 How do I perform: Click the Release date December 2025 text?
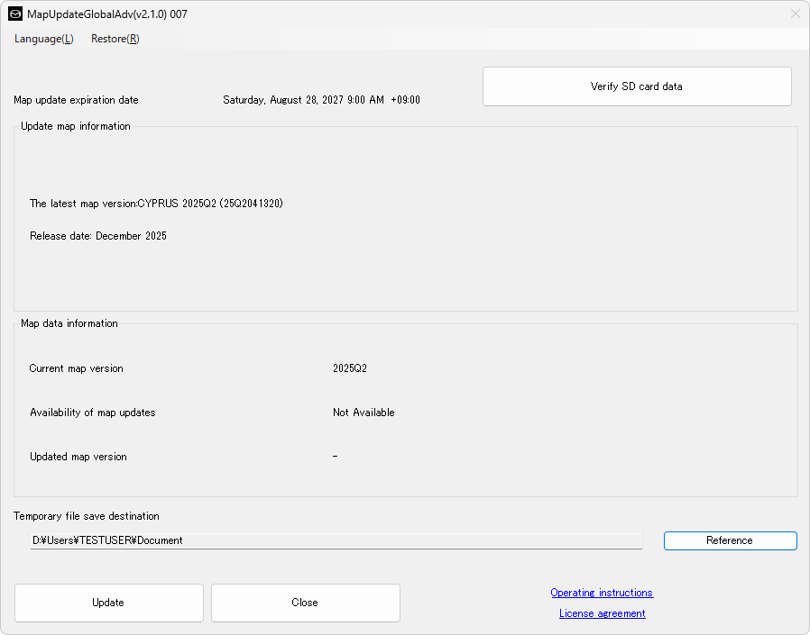[97, 236]
